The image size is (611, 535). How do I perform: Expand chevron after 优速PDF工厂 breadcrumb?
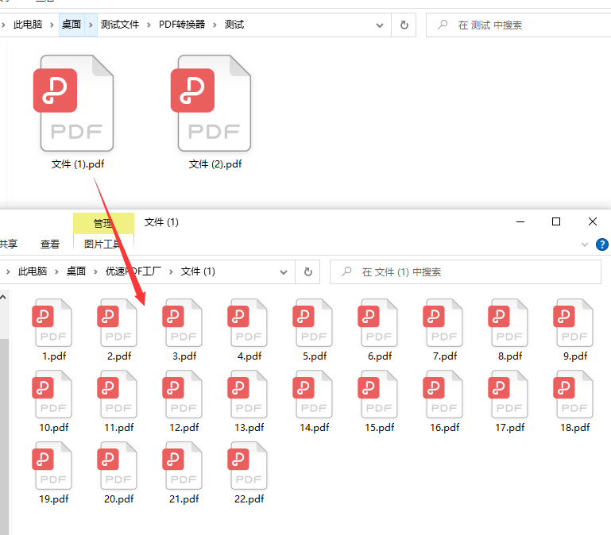pos(171,271)
